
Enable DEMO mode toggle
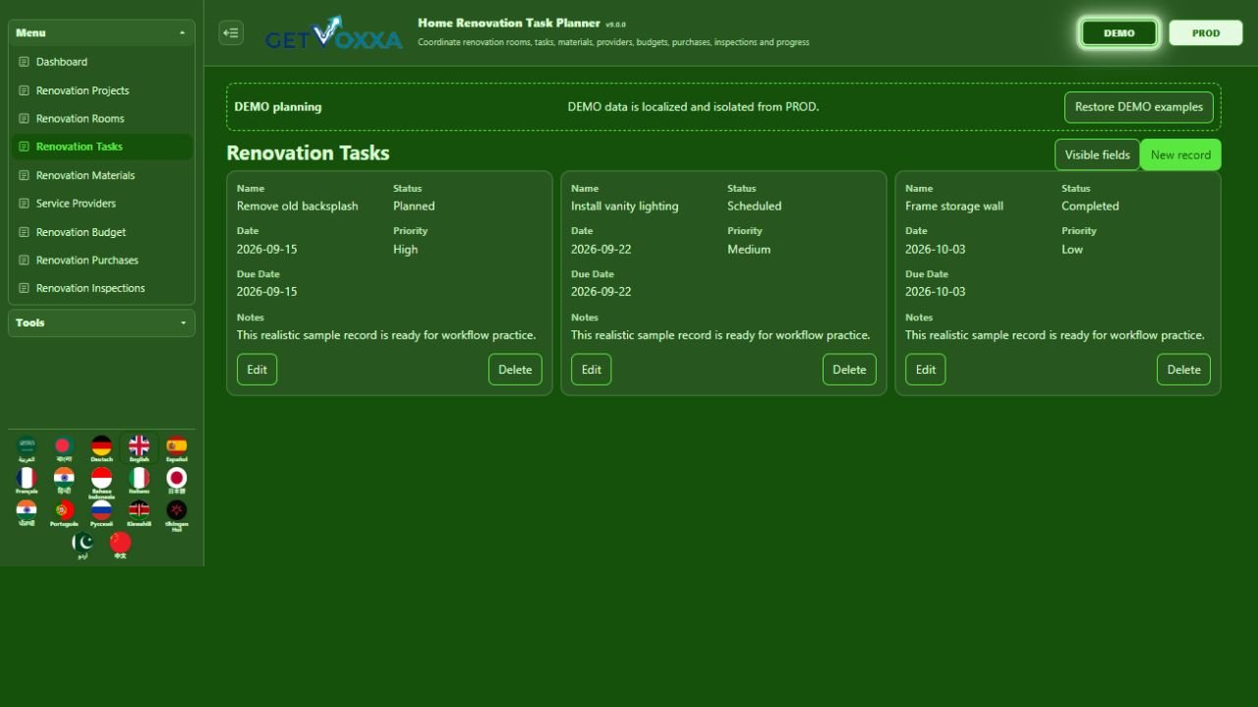1119,32
